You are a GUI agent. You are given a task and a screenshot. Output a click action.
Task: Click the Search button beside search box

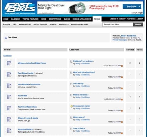tap(138, 24)
